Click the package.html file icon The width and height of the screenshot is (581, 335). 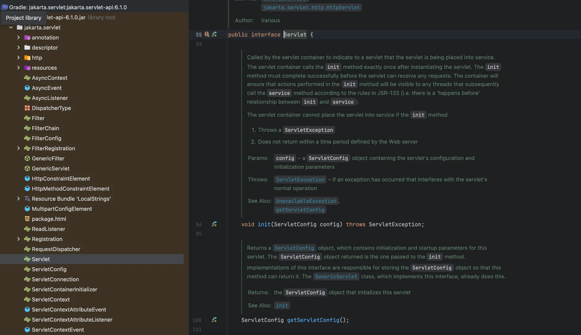coord(27,219)
